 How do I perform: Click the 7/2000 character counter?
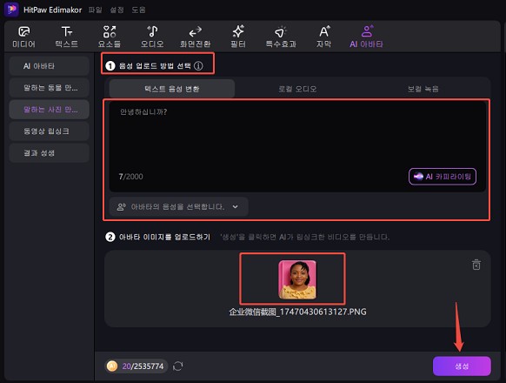point(130,177)
